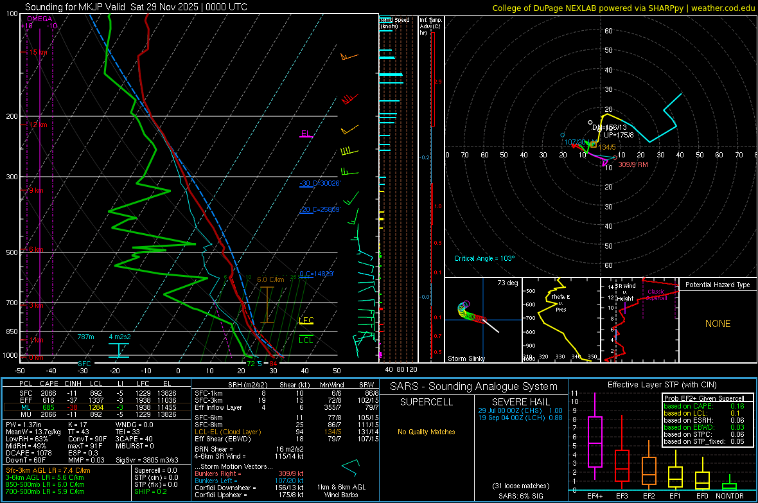Click the magenta "Classic Supercell" label
This screenshot has height=503, width=758.
657,295
